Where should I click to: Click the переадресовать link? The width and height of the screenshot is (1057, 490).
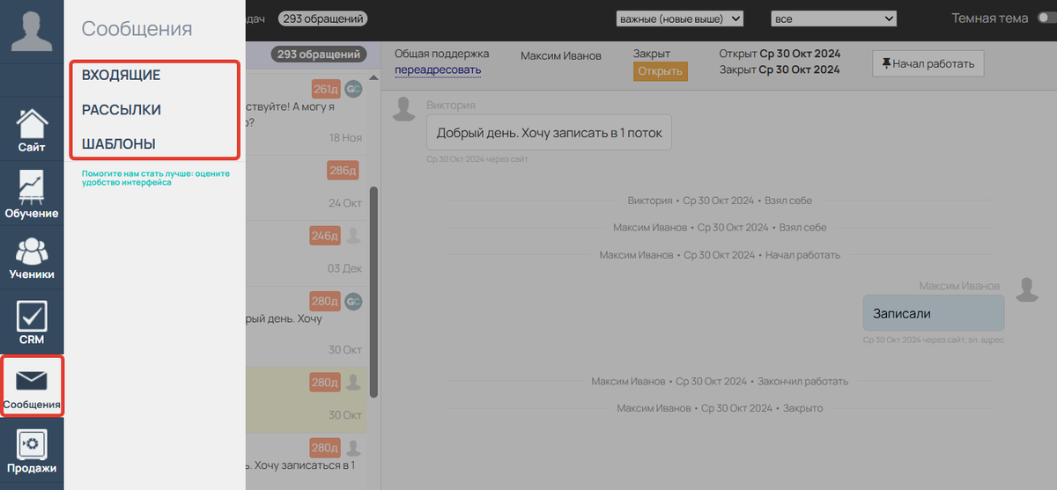pyautogui.click(x=438, y=70)
